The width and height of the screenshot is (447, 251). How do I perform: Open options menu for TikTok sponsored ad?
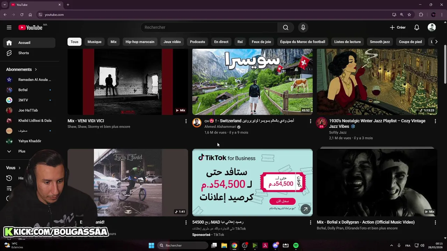310,222
